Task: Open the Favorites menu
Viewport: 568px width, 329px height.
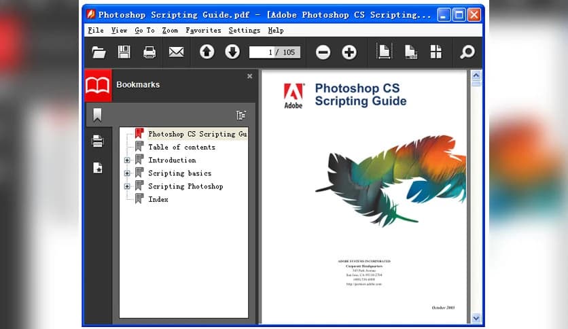Action: 203,31
